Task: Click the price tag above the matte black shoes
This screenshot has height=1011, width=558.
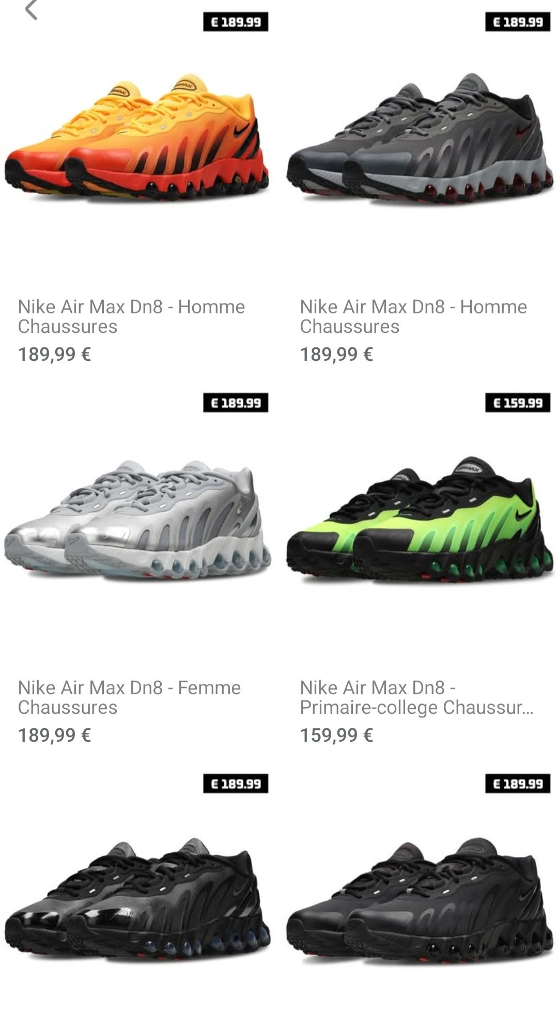Action: [518, 784]
